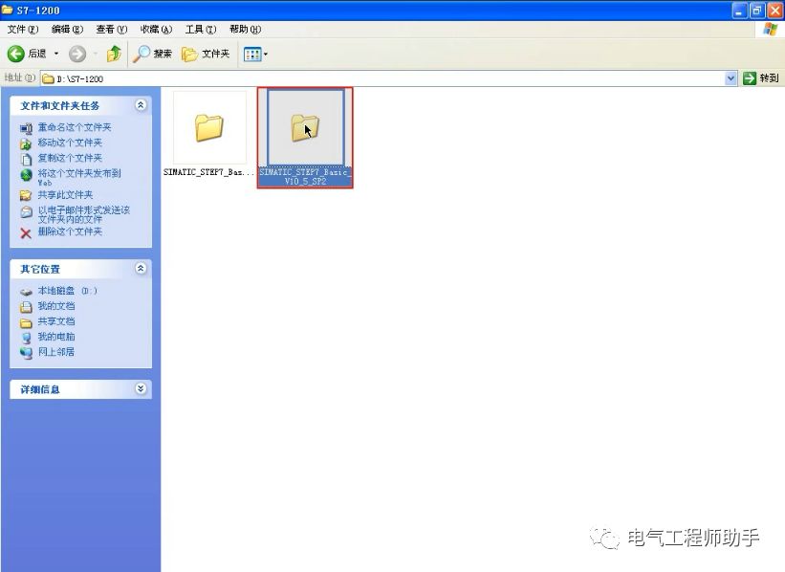785x572 pixels.
Task: Click the Forward navigation arrow icon
Action: (77, 54)
